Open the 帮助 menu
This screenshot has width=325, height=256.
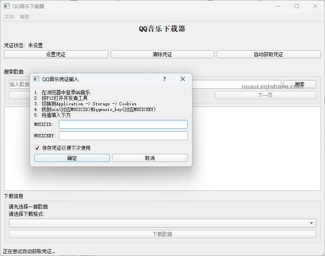pyautogui.click(x=24, y=17)
